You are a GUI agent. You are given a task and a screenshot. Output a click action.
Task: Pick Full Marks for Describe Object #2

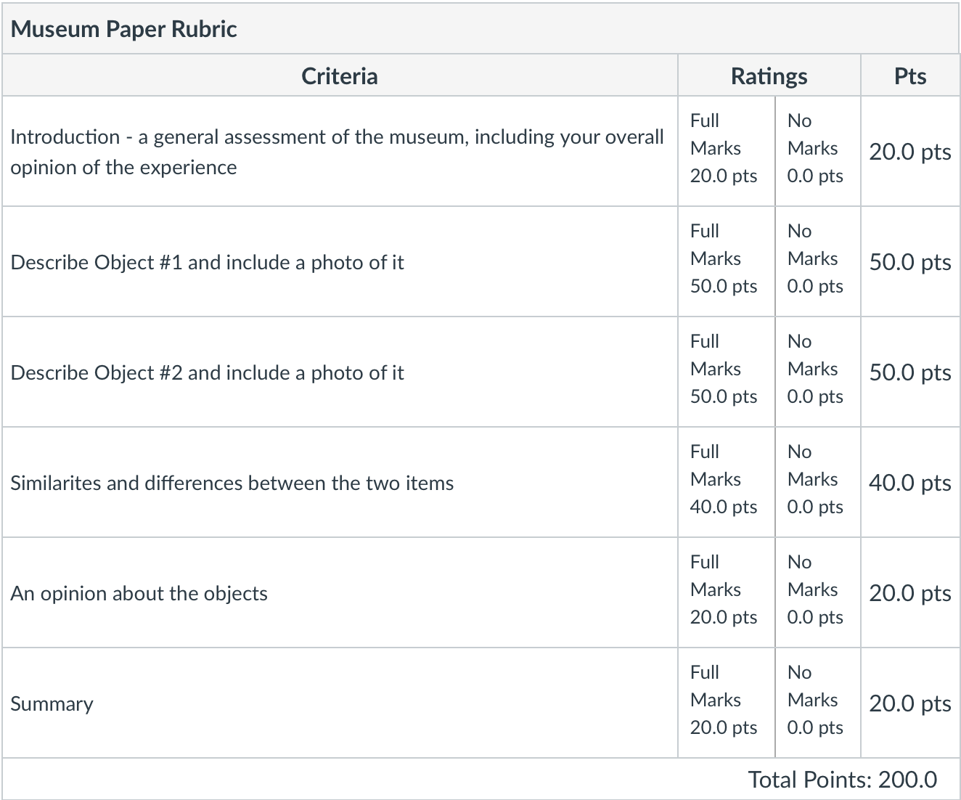click(x=724, y=370)
